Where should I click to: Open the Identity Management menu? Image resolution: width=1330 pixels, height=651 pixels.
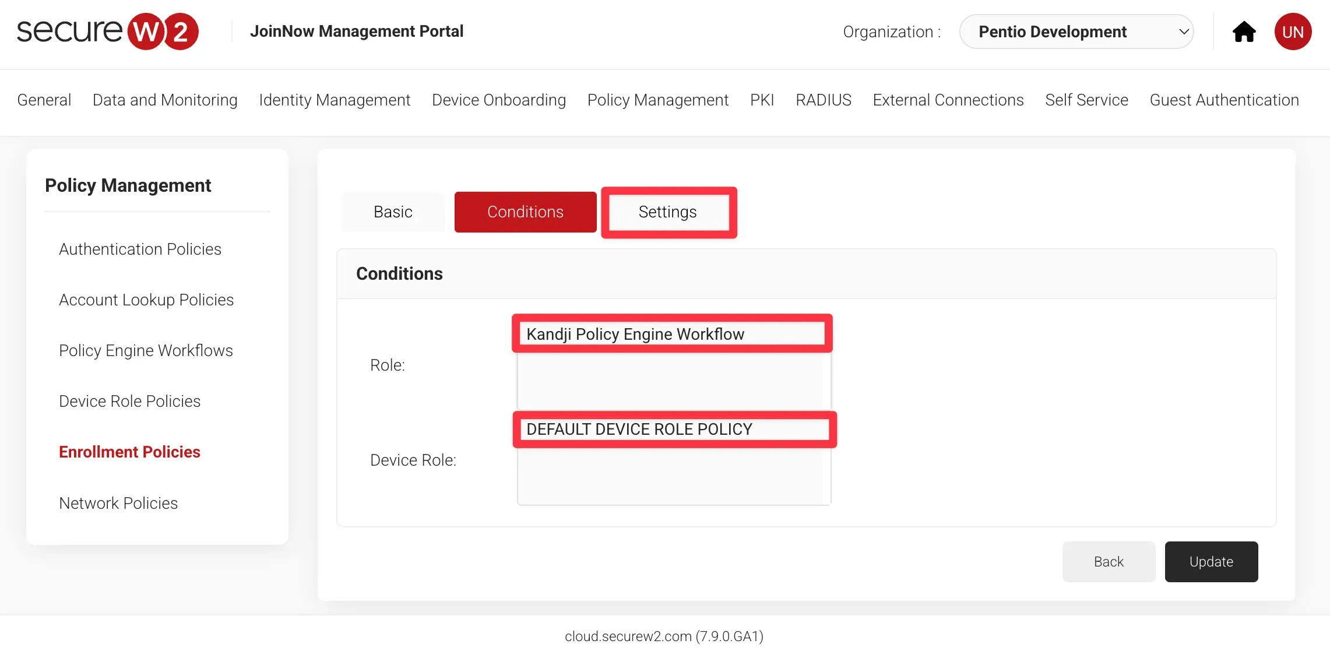[335, 100]
